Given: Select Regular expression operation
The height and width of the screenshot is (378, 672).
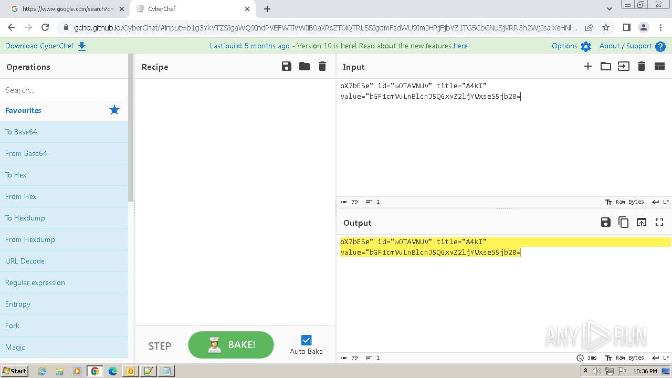Looking at the screenshot, I should click(64, 282).
